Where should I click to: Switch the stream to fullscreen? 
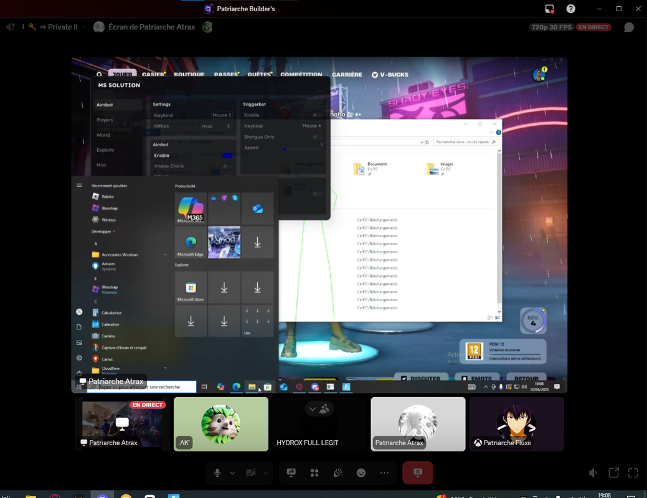(633, 473)
